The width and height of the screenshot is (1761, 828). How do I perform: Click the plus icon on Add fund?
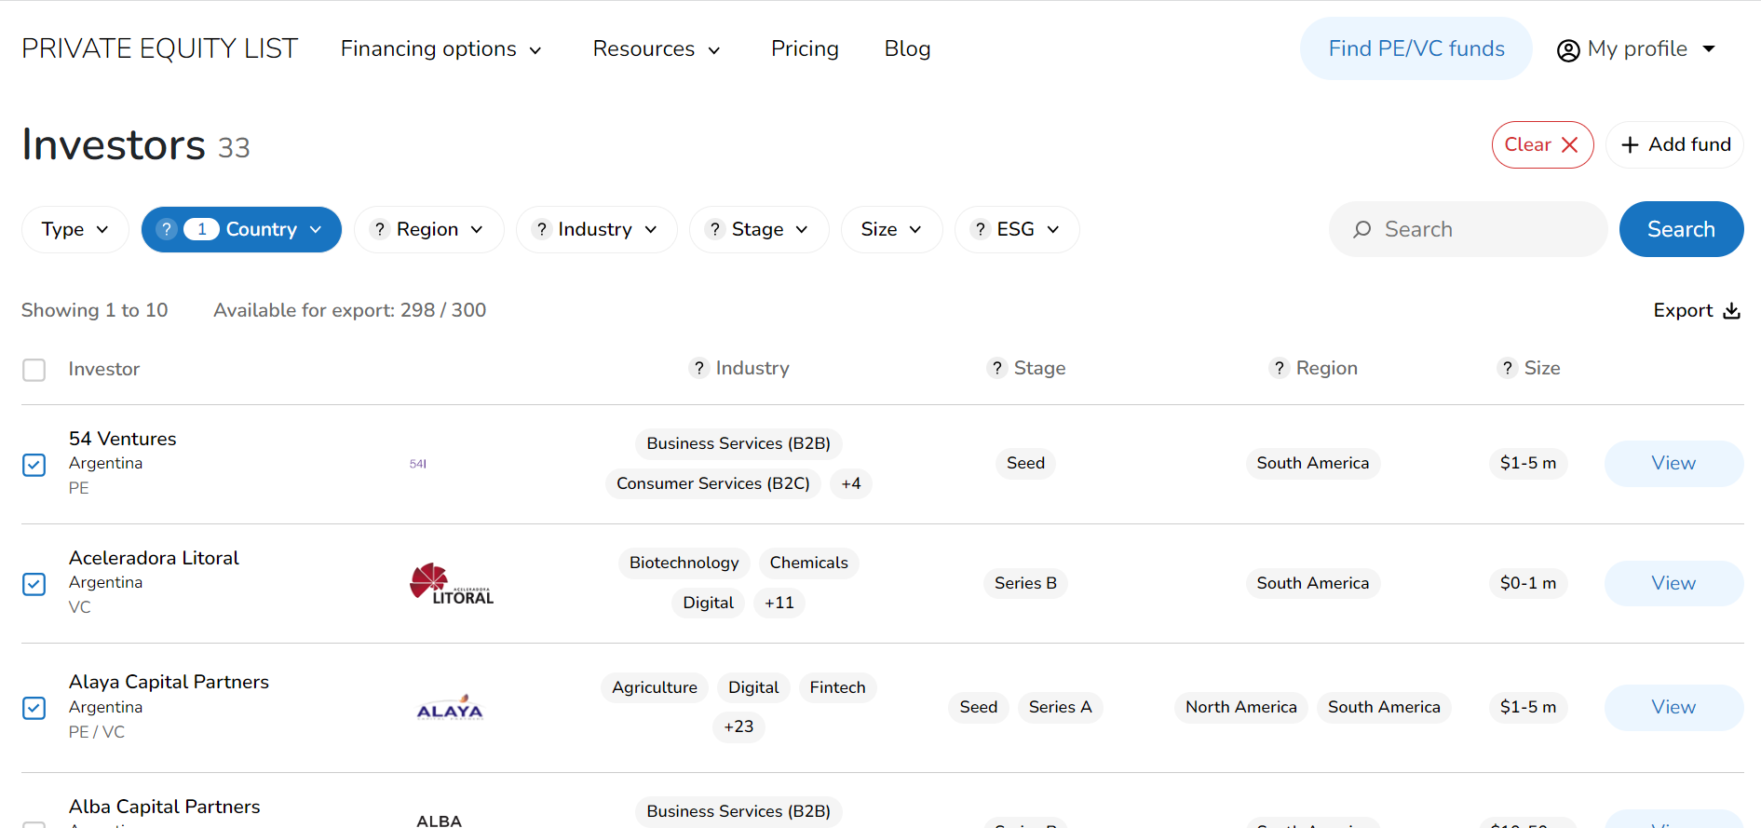[x=1630, y=145]
